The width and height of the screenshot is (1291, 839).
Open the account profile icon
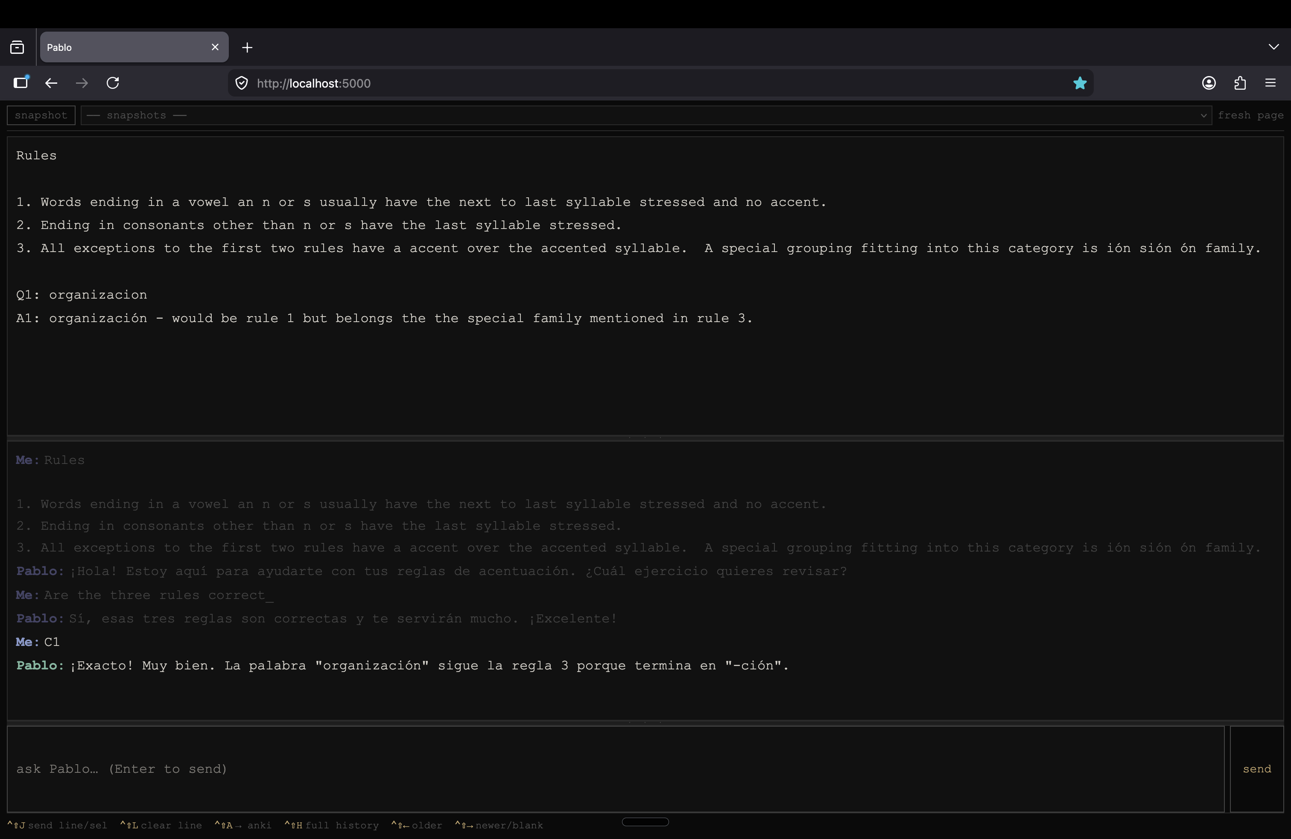coord(1209,83)
